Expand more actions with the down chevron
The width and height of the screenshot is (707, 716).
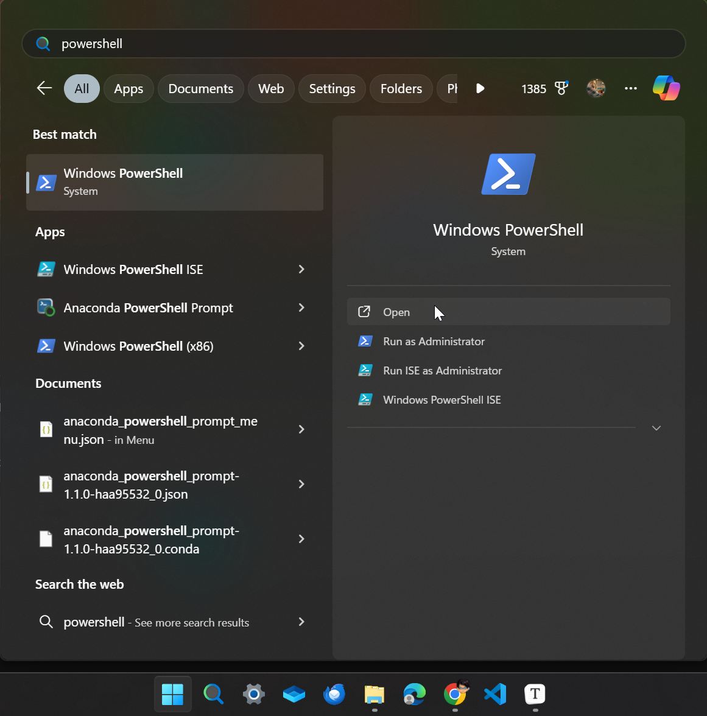[x=656, y=428]
